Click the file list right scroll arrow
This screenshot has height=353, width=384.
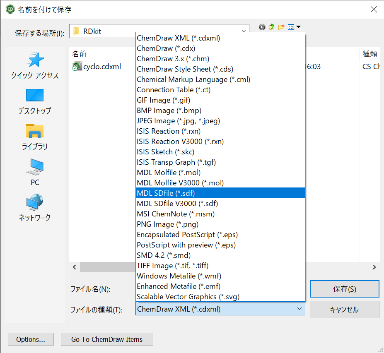[x=374, y=267]
